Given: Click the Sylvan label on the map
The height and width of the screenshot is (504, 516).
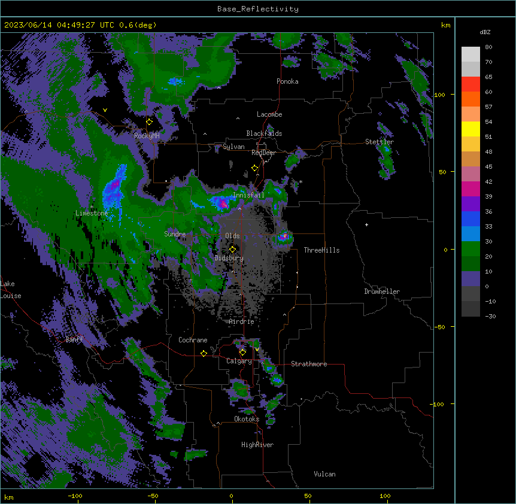Looking at the screenshot, I should click(x=233, y=147).
